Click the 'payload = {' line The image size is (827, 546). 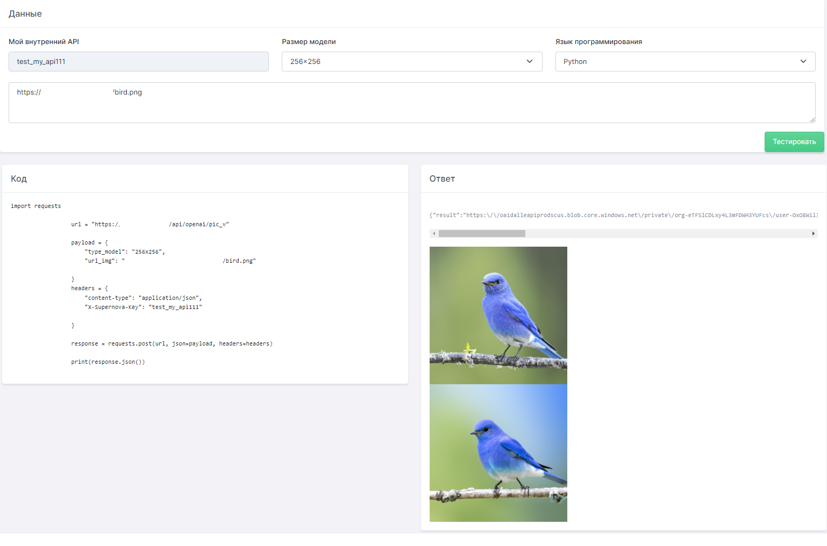pyautogui.click(x=90, y=242)
